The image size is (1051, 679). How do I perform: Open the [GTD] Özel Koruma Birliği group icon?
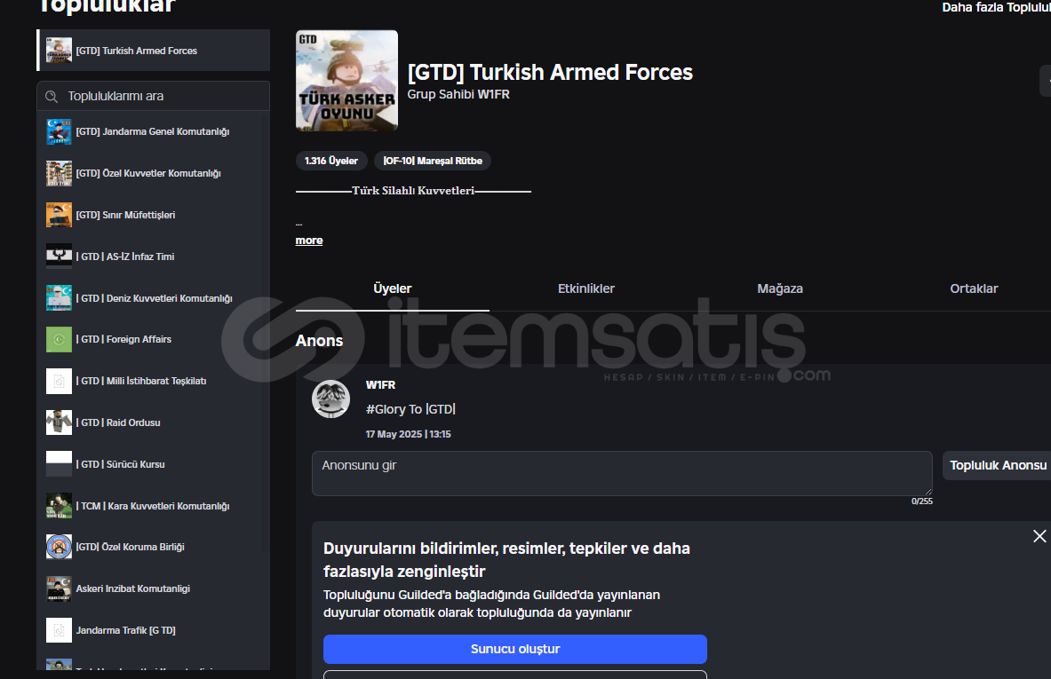tap(59, 547)
